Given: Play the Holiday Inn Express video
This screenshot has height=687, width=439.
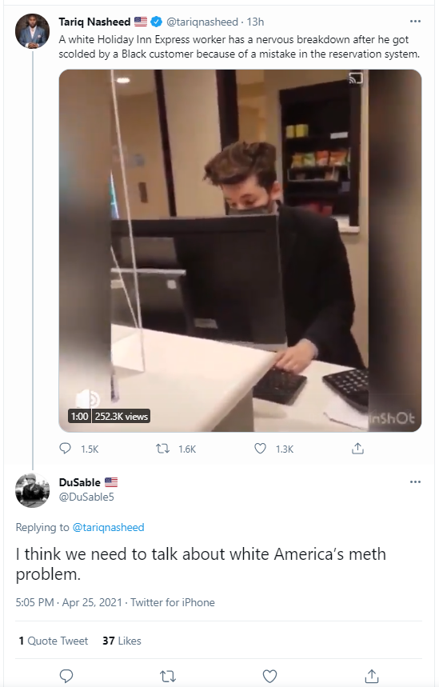Looking at the screenshot, I should (x=240, y=250).
